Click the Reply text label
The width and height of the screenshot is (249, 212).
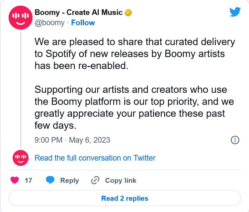pos(70,180)
